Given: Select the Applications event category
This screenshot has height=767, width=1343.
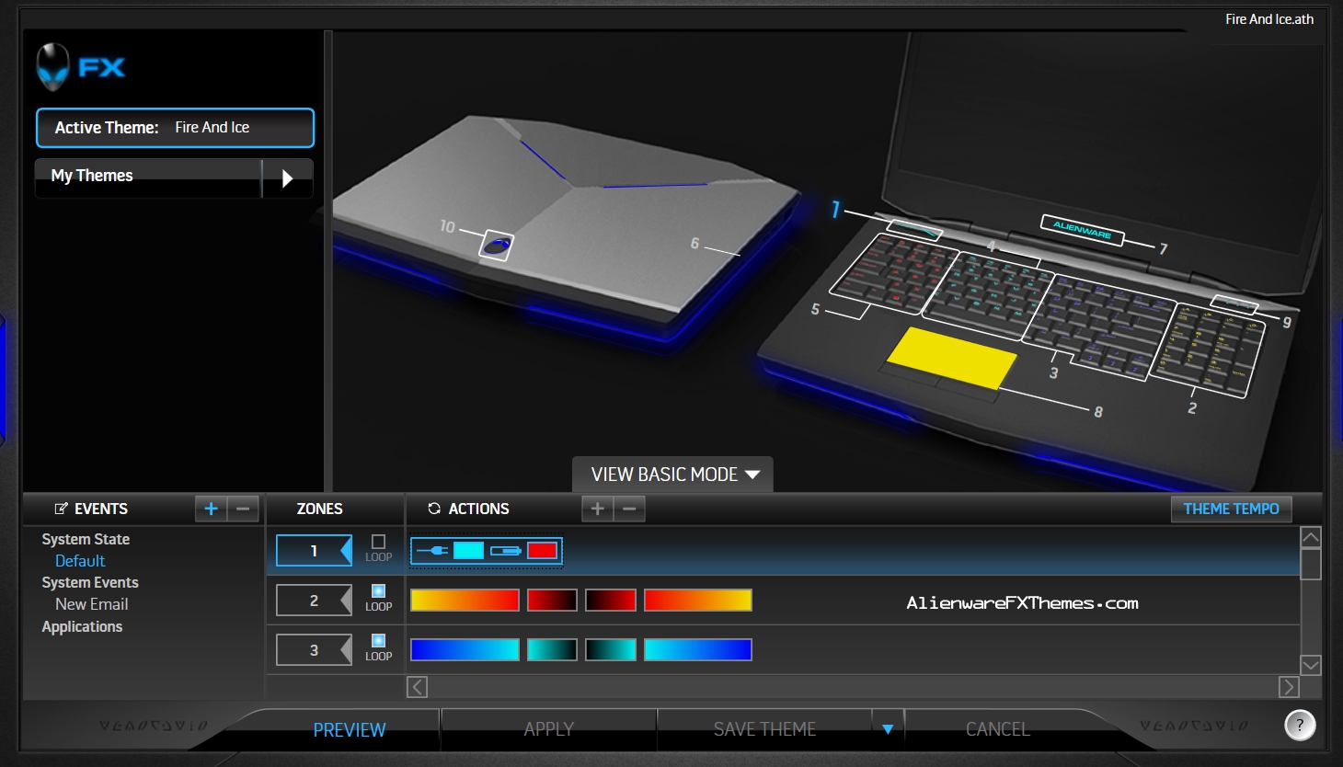Looking at the screenshot, I should 82,627.
